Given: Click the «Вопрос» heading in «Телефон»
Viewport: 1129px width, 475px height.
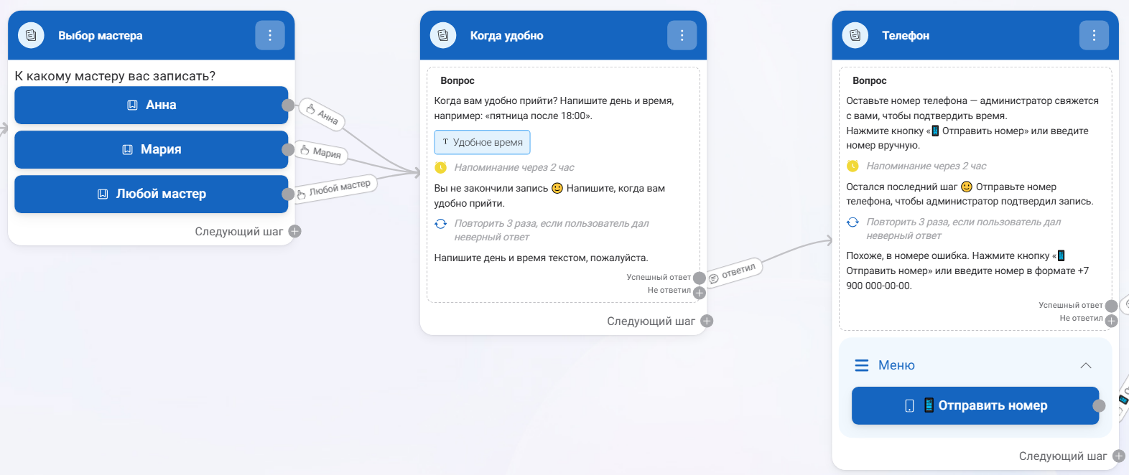Looking at the screenshot, I should 870,80.
